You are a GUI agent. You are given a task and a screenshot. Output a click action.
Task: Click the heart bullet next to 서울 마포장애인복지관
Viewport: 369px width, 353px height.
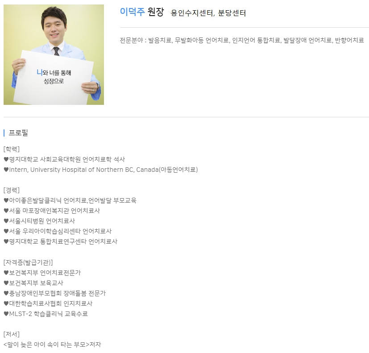[x=6, y=211]
